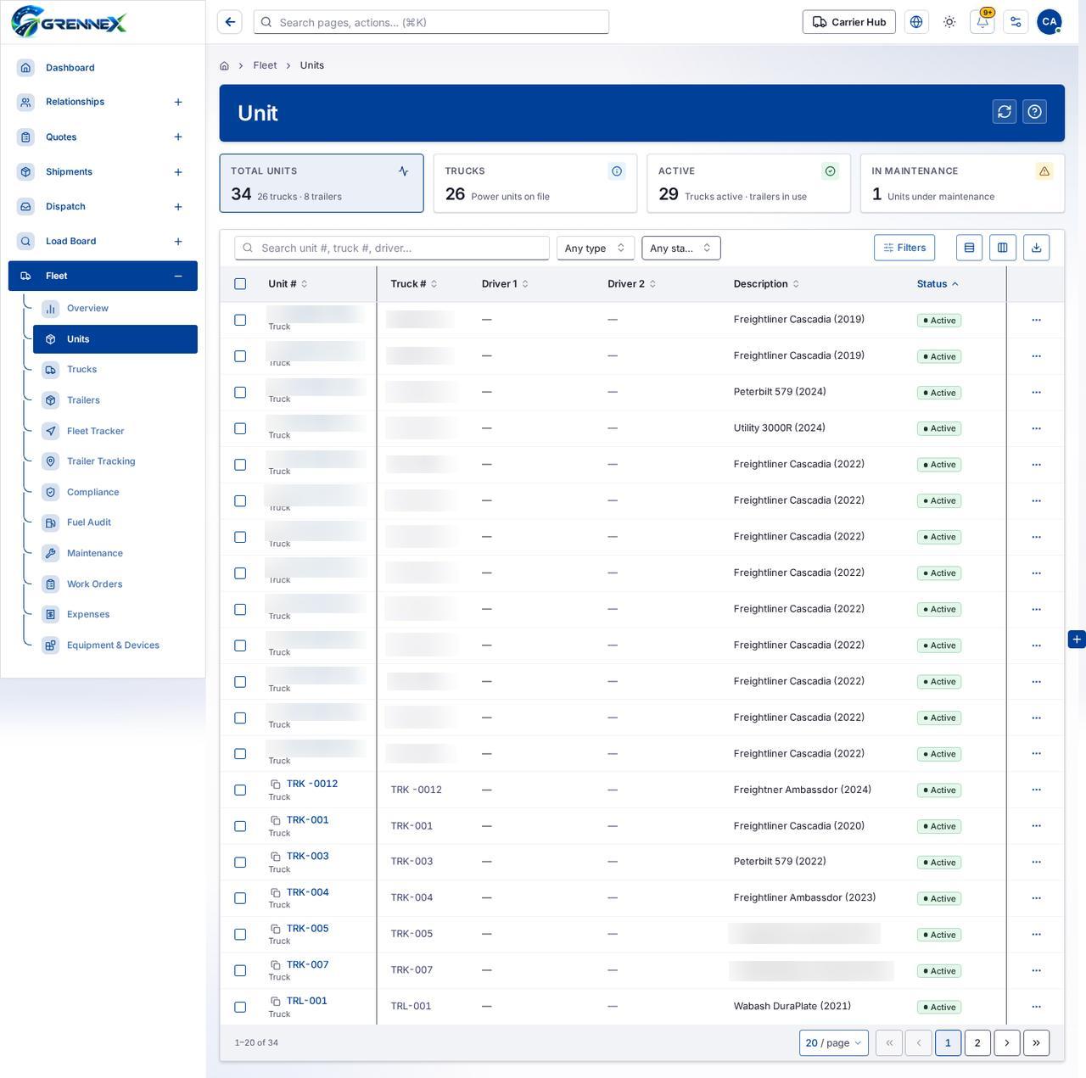Go to page 2 of units
Image resolution: width=1086 pixels, height=1078 pixels.
pyautogui.click(x=977, y=1042)
